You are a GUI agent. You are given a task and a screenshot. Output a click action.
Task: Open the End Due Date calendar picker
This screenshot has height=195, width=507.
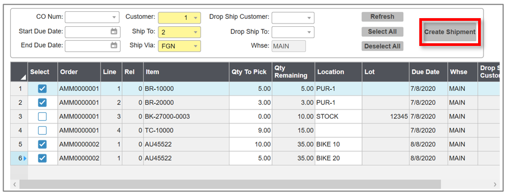coord(114,45)
